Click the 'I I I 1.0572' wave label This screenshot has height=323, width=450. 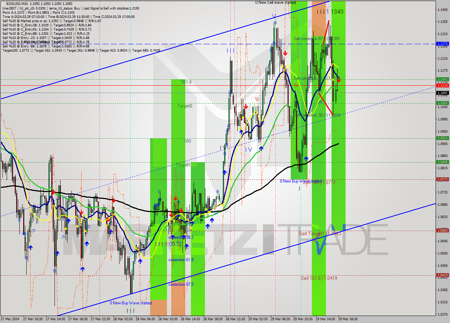(x=168, y=244)
